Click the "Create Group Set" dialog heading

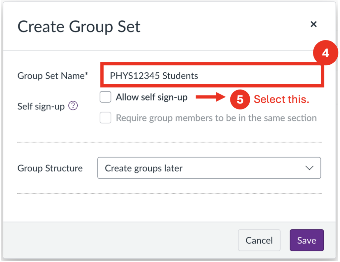click(79, 27)
